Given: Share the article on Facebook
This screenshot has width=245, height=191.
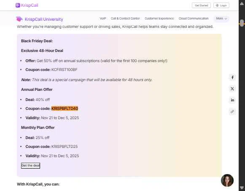Looking at the screenshot, I should 232,77.
